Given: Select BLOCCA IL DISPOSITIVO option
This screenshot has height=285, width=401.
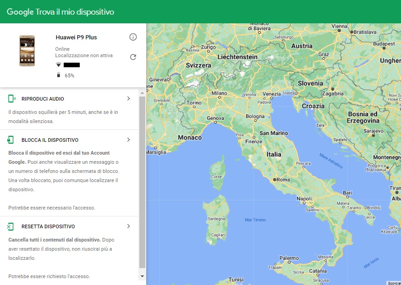Looking at the screenshot, I should [x=50, y=140].
